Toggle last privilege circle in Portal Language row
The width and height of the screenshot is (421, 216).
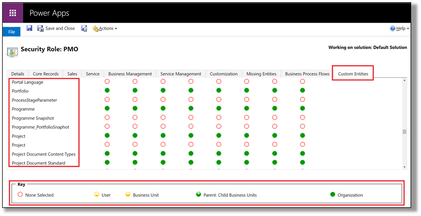(303, 81)
